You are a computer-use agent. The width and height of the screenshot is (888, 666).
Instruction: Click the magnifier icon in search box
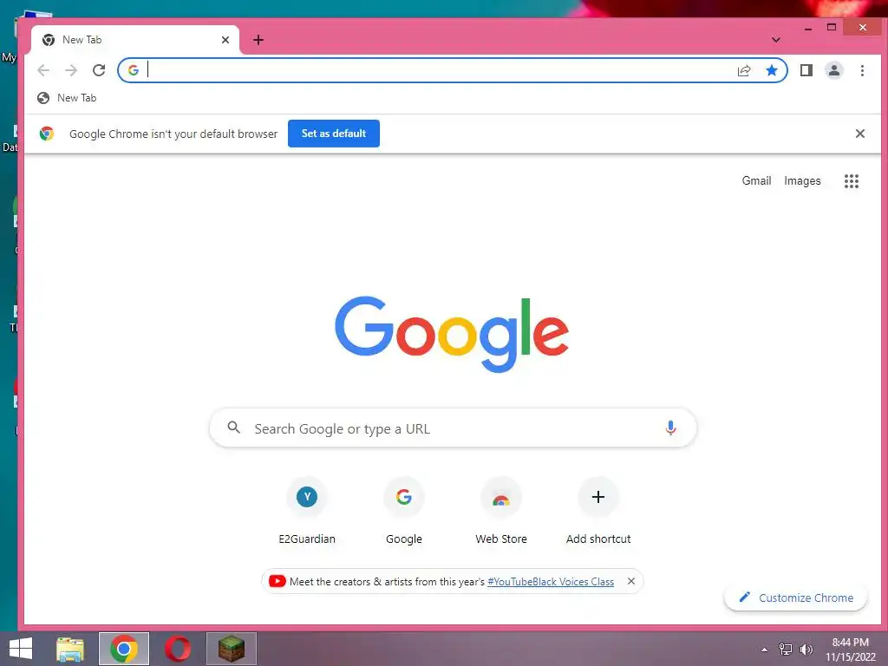click(x=234, y=428)
